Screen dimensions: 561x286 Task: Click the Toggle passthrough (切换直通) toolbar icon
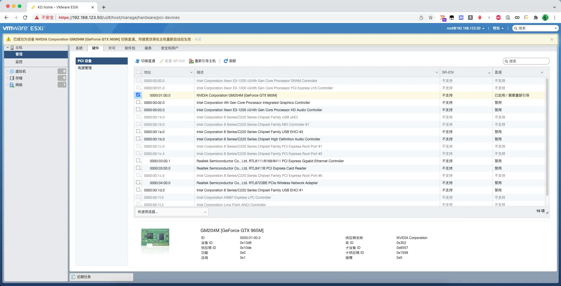(x=137, y=61)
